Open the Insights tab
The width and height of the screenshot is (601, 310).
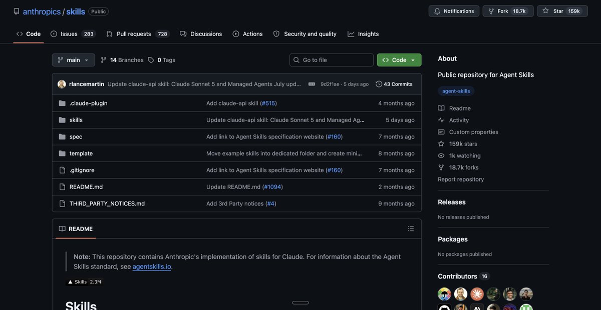click(x=364, y=34)
